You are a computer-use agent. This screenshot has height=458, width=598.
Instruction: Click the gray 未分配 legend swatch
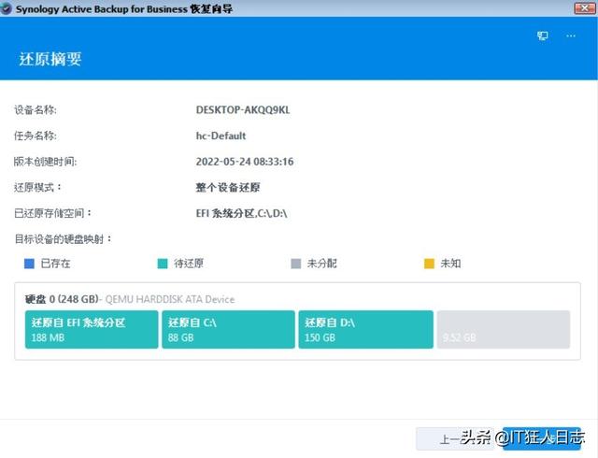[296, 264]
